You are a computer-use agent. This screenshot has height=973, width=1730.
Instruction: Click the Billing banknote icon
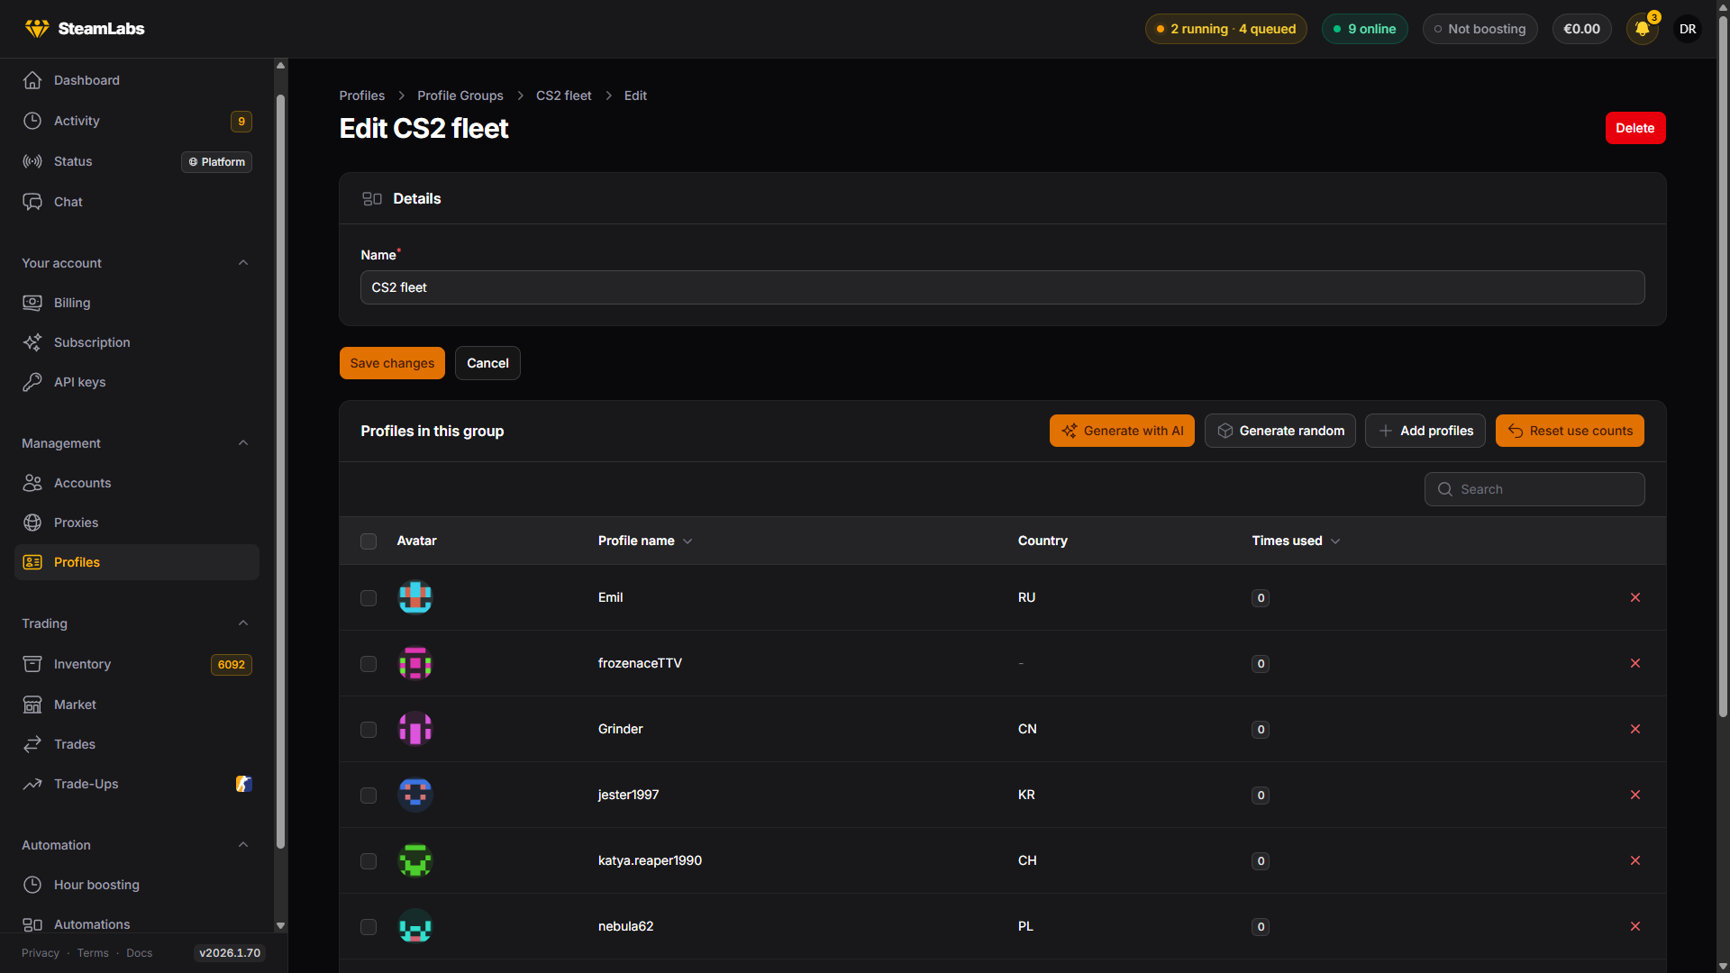[32, 303]
